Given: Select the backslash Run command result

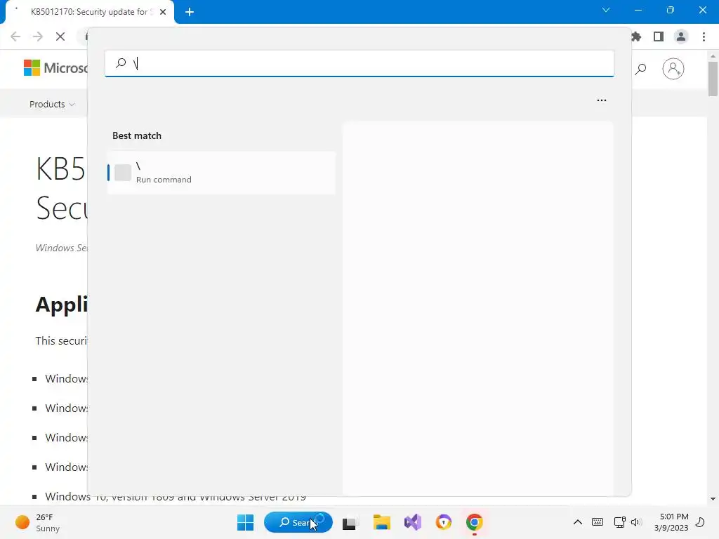Looking at the screenshot, I should [x=221, y=173].
